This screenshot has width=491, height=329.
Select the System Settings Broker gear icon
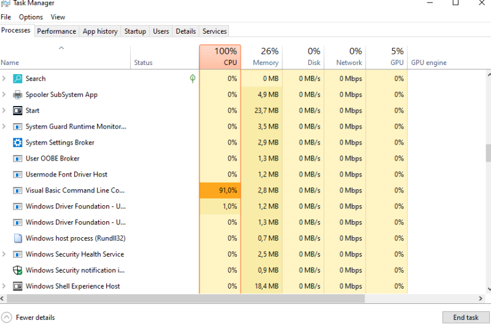click(x=18, y=143)
